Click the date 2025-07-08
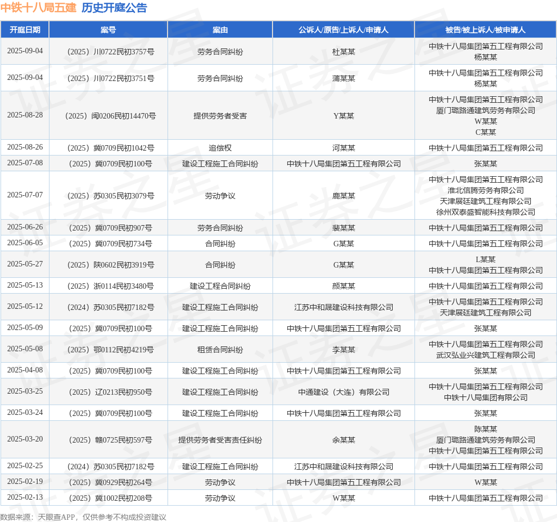The image size is (557, 522). click(25, 163)
